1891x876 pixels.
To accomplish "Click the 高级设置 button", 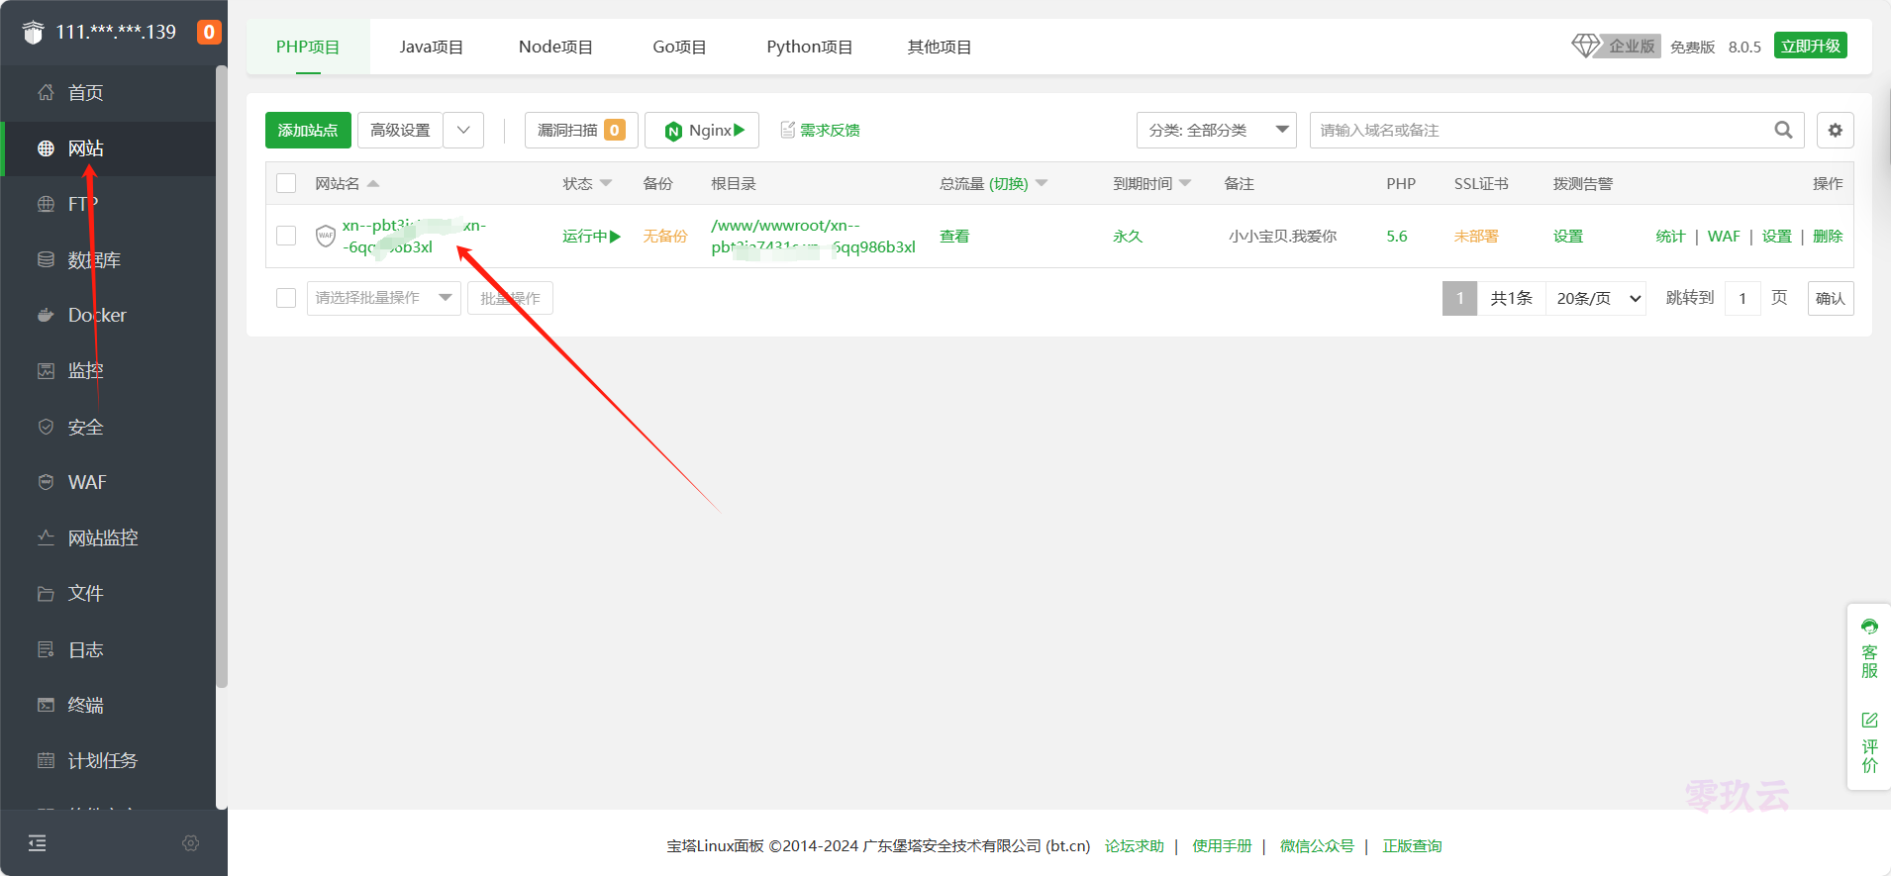I will coord(400,130).
